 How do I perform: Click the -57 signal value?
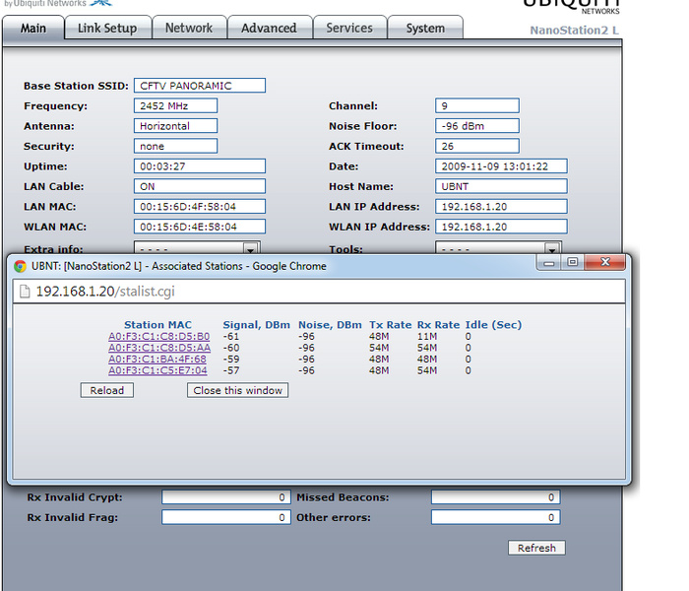click(x=231, y=370)
